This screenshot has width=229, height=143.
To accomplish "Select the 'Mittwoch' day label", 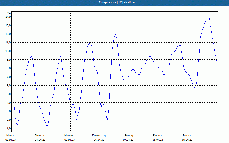I will [x=70, y=136].
